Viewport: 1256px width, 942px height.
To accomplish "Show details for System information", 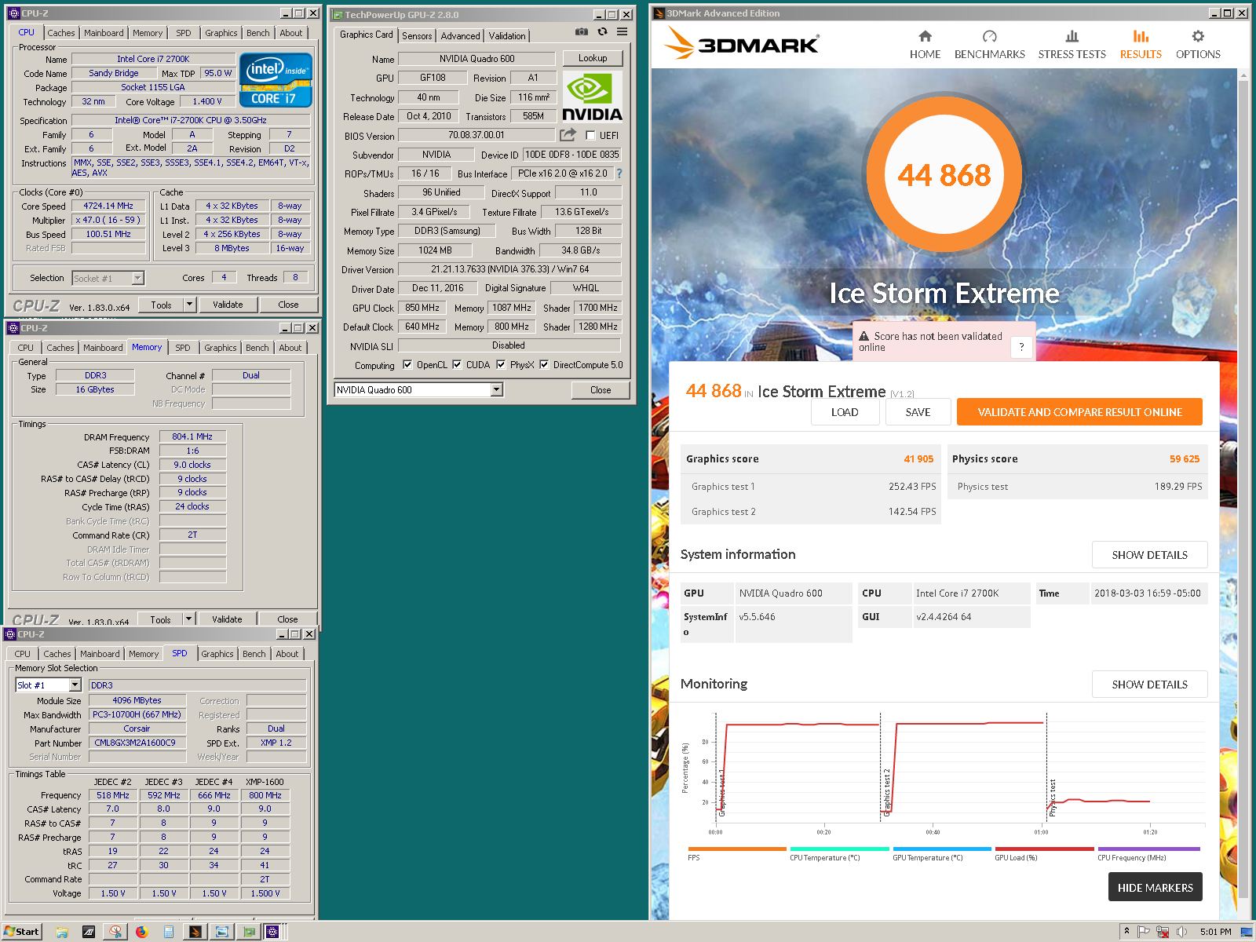I will click(x=1149, y=555).
